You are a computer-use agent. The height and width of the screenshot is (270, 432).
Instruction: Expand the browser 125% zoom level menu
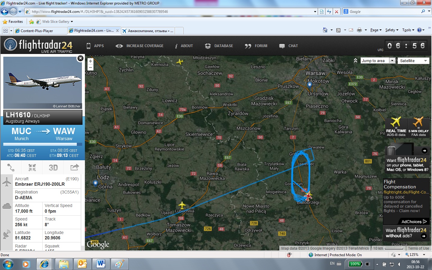(x=424, y=255)
